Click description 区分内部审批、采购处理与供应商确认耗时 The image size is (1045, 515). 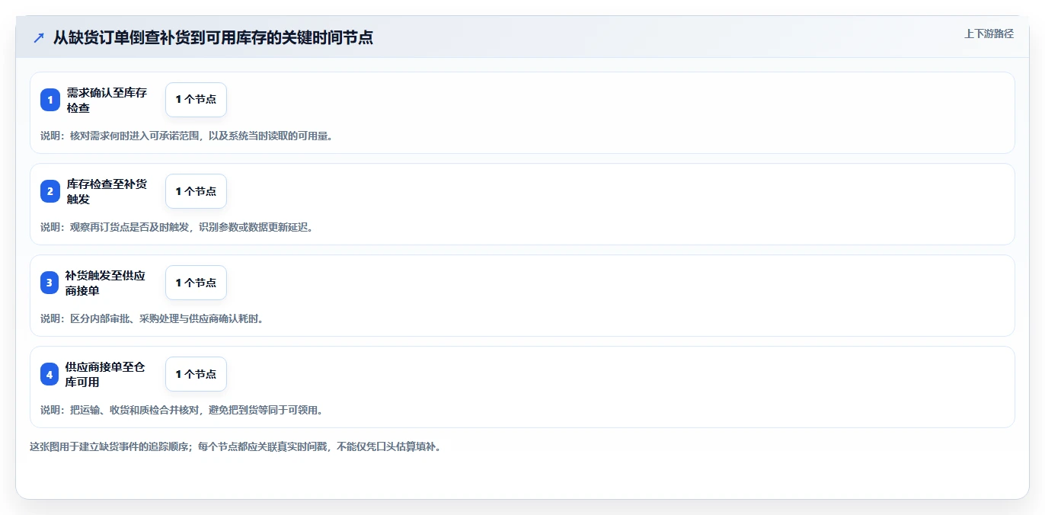167,318
